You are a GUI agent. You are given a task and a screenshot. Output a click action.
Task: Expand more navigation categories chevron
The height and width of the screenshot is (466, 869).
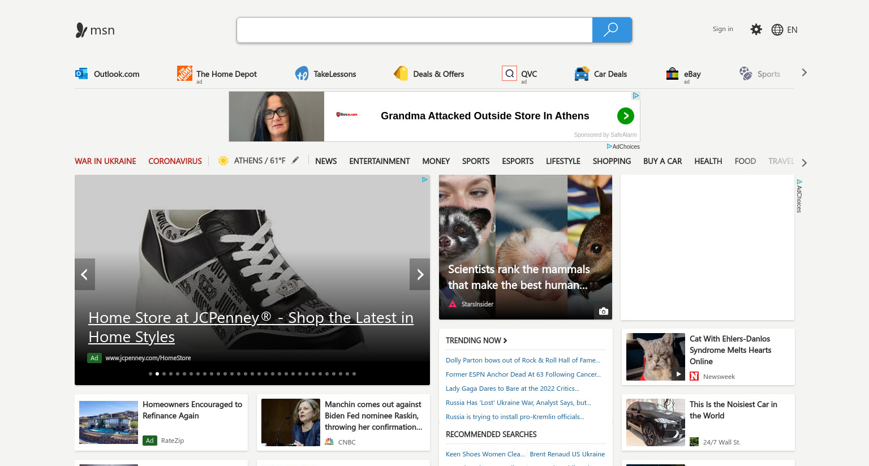804,163
